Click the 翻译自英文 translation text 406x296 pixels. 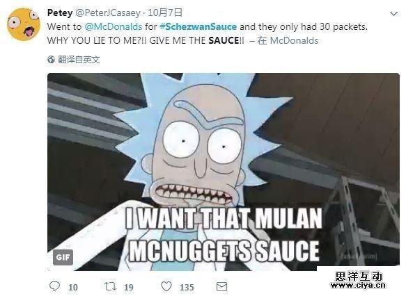(79, 60)
